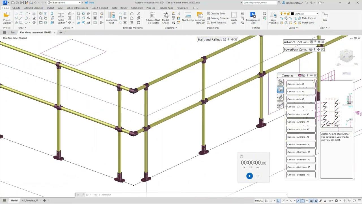Screen dimensions: 362x204
Task: Open the Numbering tool
Action: (188, 17)
